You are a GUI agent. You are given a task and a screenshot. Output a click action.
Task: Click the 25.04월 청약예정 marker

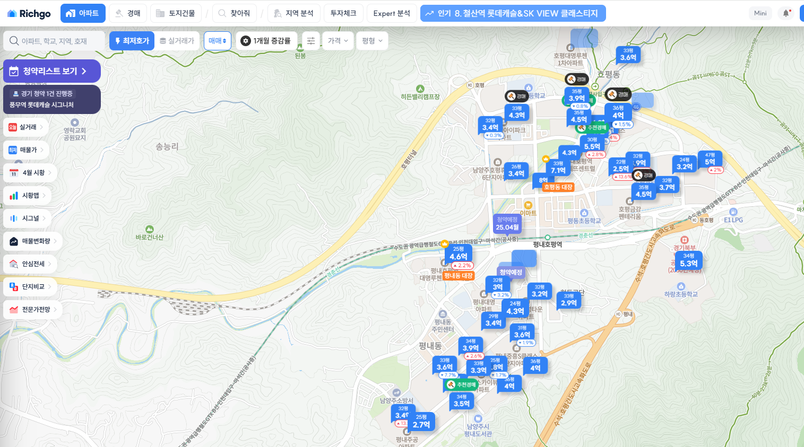(507, 224)
